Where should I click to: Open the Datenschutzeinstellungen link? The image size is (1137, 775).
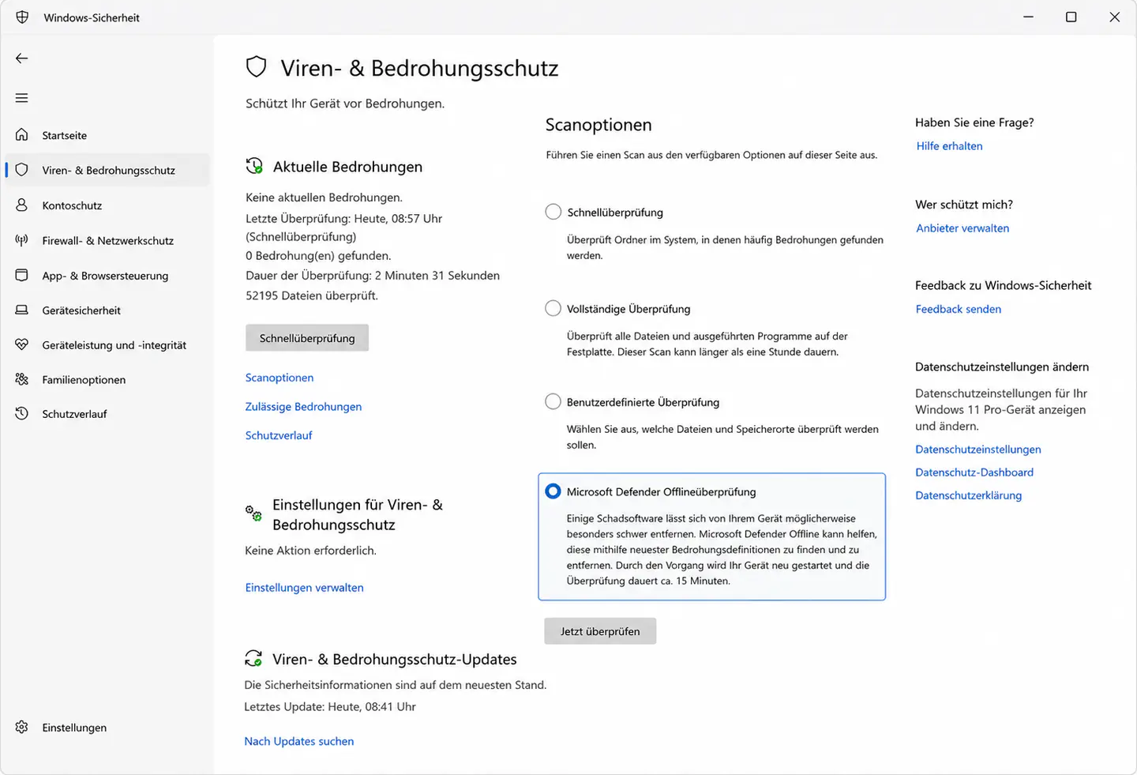coord(978,450)
